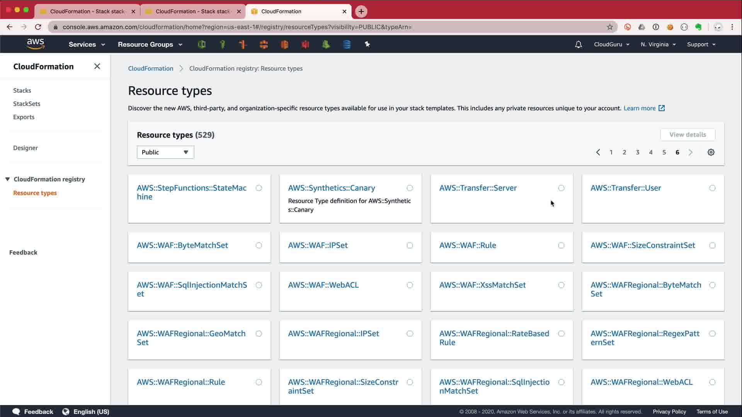Image resolution: width=742 pixels, height=417 pixels.
Task: Go to page 3 of results
Action: click(637, 152)
